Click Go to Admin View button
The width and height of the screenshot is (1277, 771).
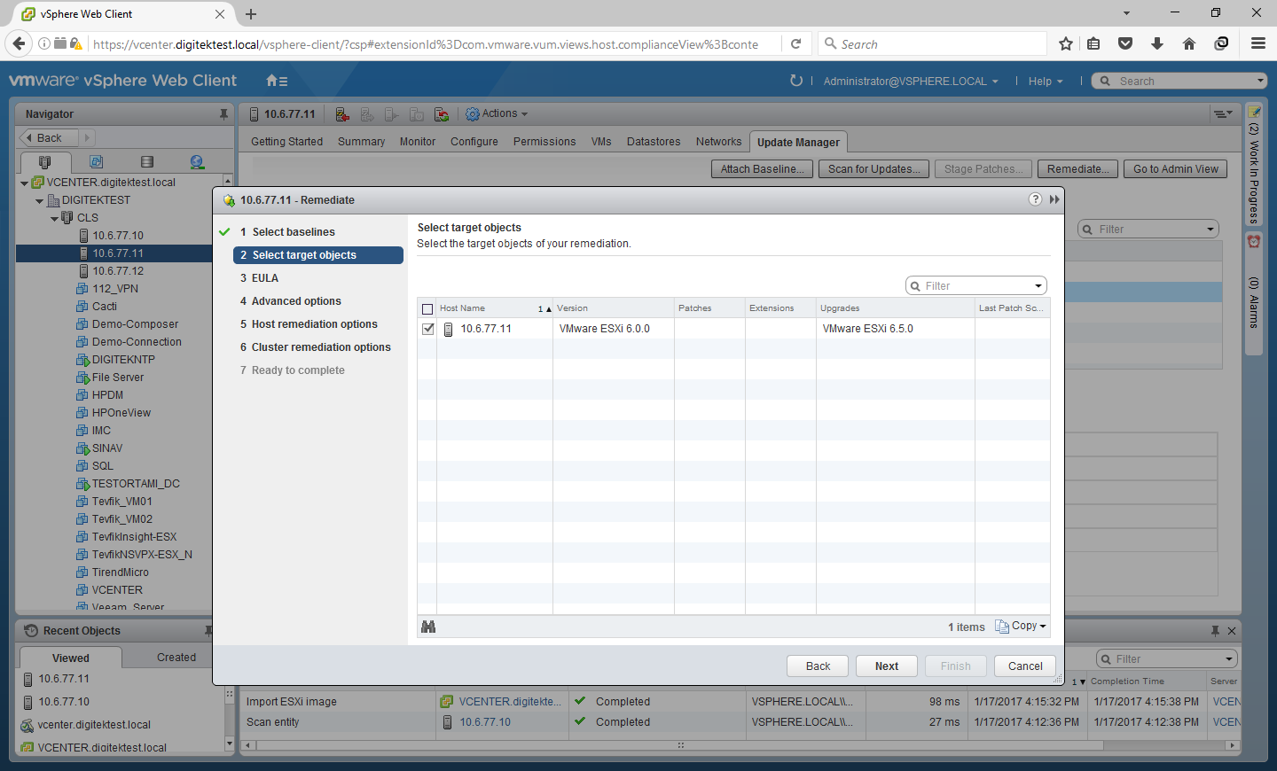[1175, 169]
